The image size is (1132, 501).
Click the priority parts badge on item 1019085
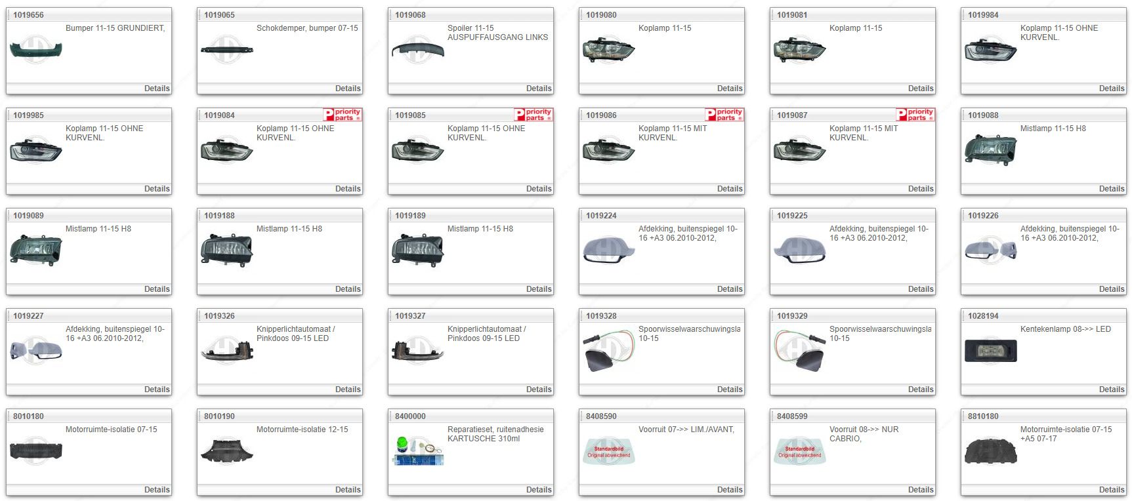[x=534, y=115]
